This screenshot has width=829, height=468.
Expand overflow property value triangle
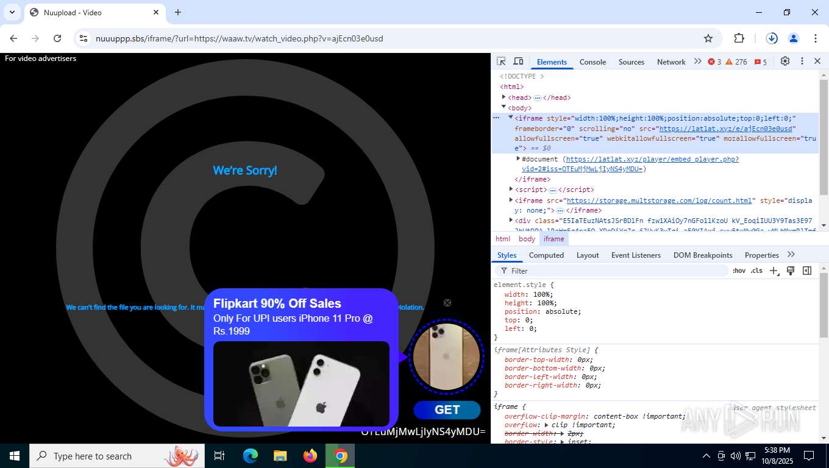[x=547, y=425]
